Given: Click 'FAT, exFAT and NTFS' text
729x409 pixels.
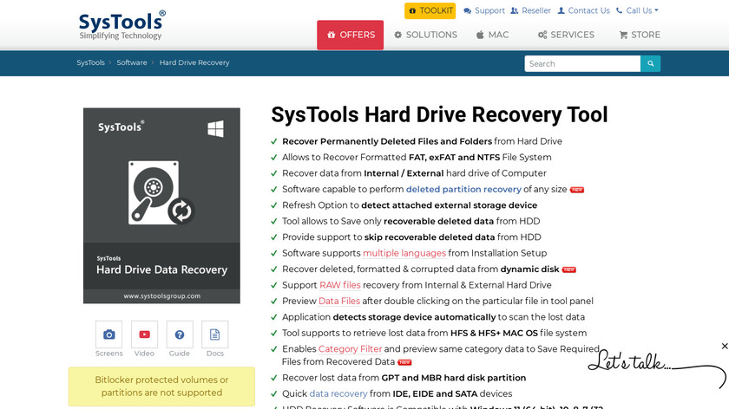Looking at the screenshot, I should click(x=454, y=158).
